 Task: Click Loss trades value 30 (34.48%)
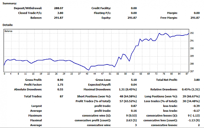click(191, 101)
